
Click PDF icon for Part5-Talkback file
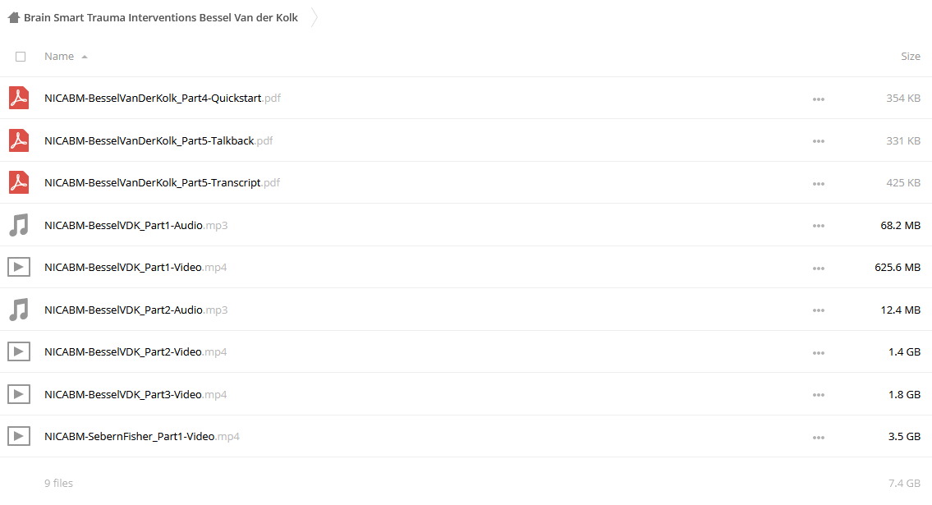pyautogui.click(x=19, y=140)
